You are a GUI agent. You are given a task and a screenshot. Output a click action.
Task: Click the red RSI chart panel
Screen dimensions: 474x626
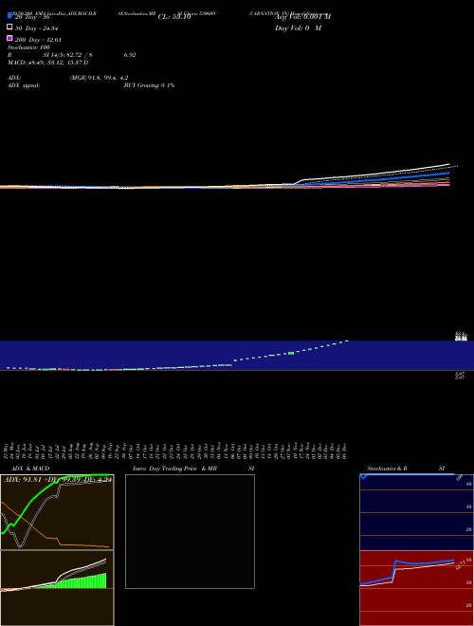(x=416, y=588)
